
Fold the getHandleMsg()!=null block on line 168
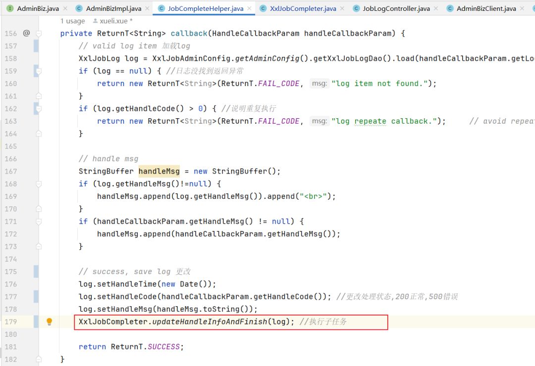(x=39, y=184)
